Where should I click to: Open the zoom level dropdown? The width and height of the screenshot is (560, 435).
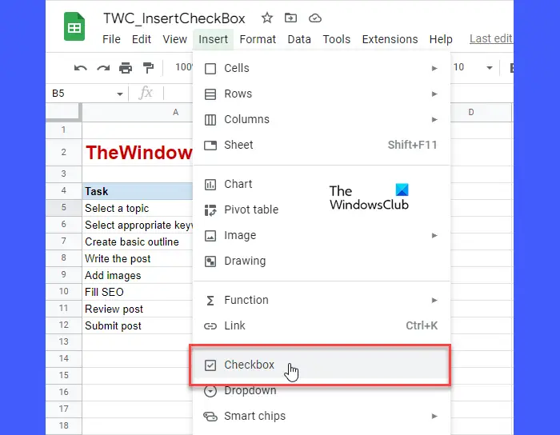pyautogui.click(x=183, y=66)
